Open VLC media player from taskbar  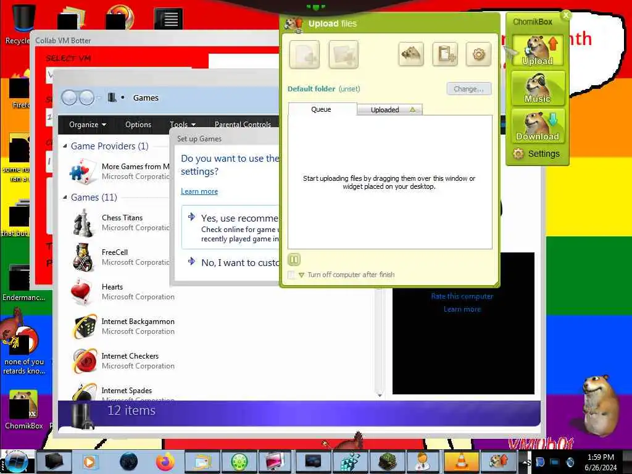coord(461,462)
